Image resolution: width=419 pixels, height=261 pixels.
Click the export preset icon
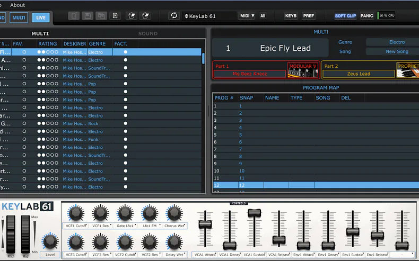coord(146,16)
